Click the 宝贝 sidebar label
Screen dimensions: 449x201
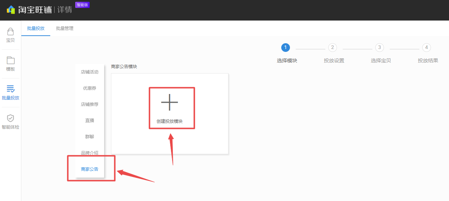point(10,40)
